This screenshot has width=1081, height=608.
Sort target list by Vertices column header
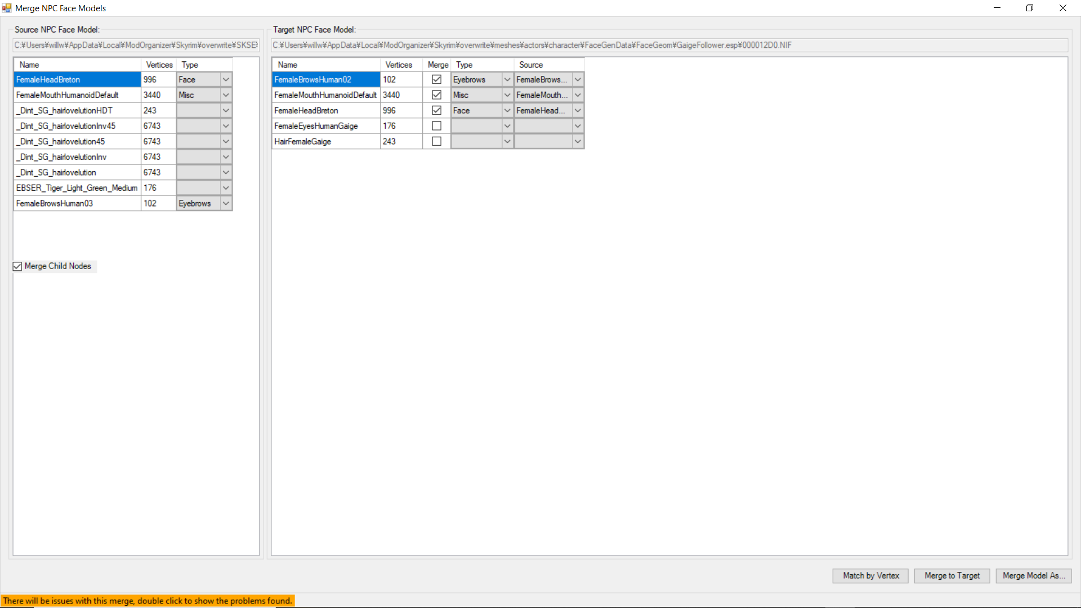tap(399, 64)
